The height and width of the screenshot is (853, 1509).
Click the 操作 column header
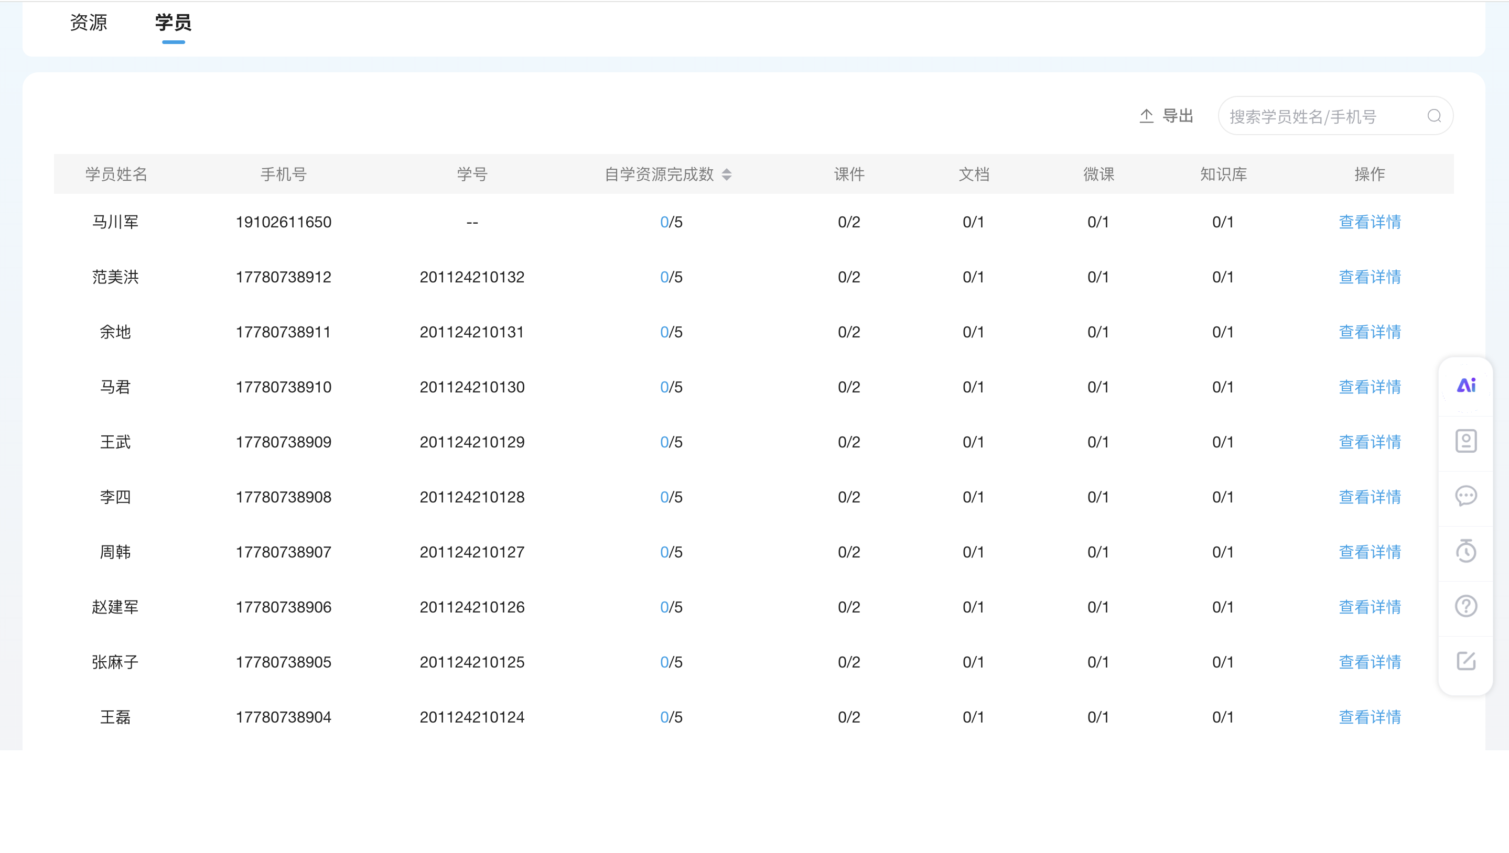pos(1370,174)
